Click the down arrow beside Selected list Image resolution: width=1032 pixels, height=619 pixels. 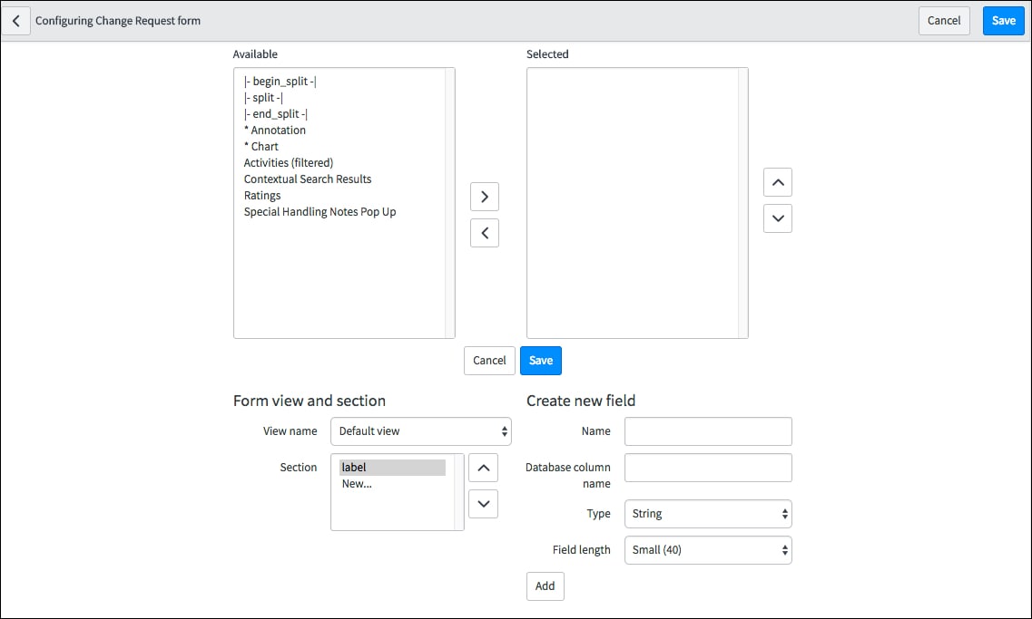coord(777,218)
